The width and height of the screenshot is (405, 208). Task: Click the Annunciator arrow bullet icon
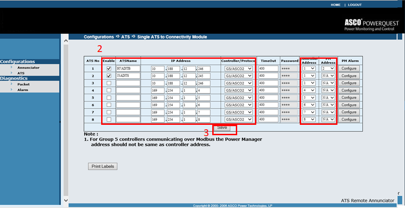(12, 67)
